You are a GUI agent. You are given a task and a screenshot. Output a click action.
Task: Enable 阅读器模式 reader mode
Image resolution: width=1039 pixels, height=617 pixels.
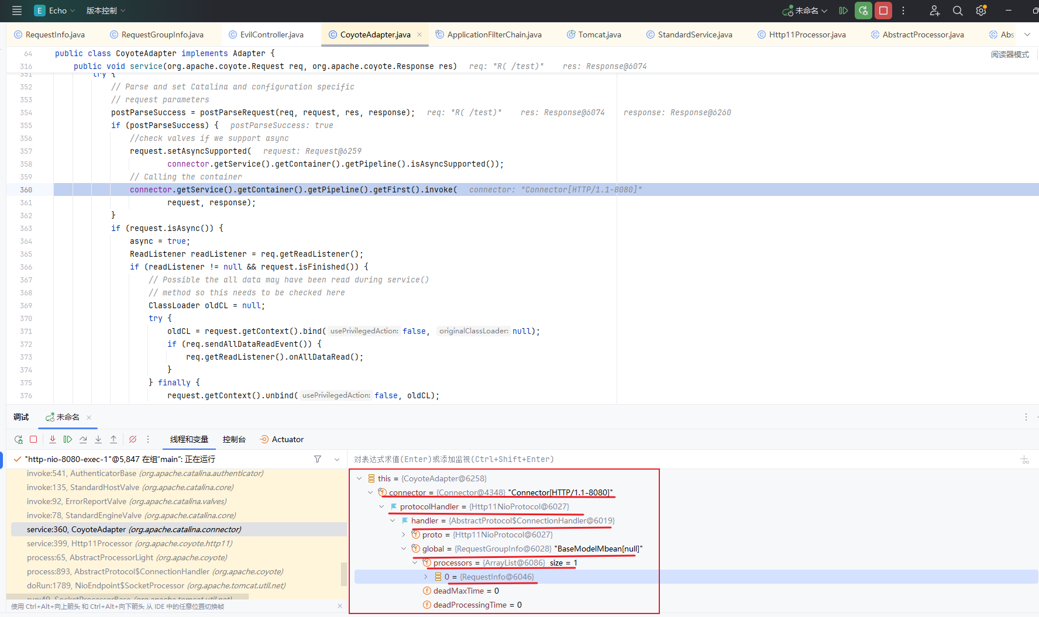[x=1010, y=54]
